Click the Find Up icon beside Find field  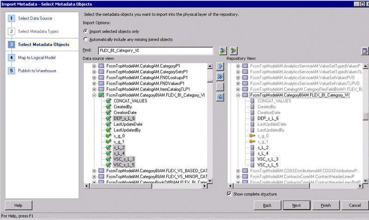[233, 51]
